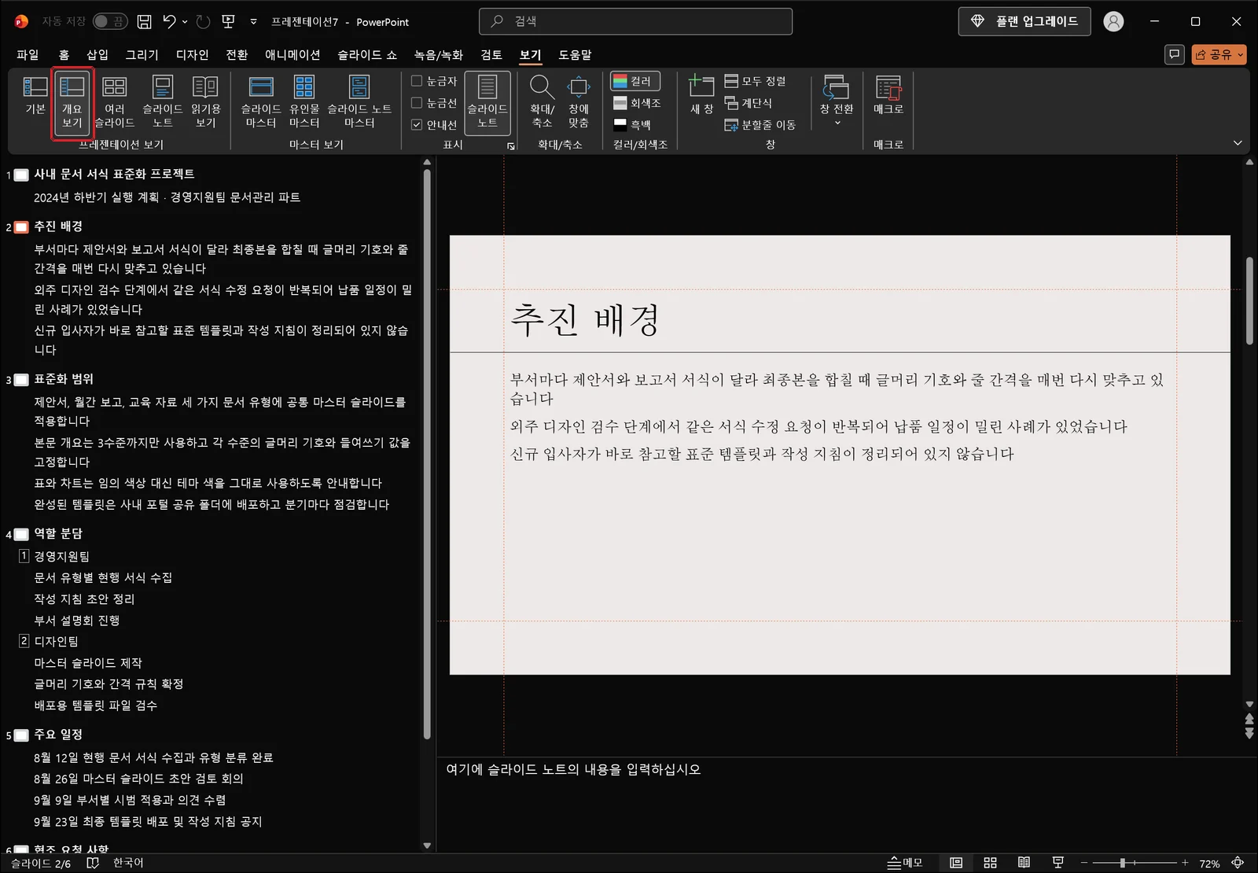The height and width of the screenshot is (873, 1258).
Task: Start slideshow from beginning in quick access
Action: 229,22
